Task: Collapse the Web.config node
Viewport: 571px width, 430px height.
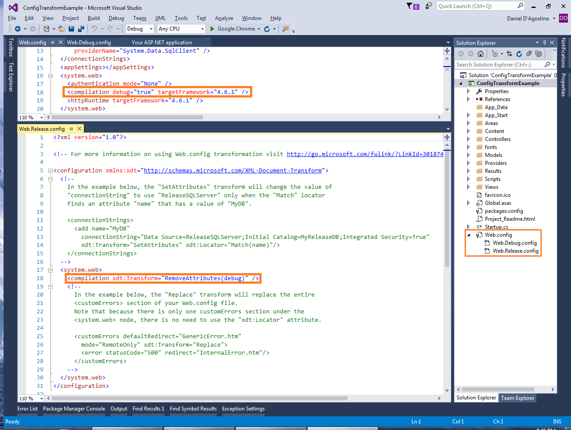Action: 468,235
